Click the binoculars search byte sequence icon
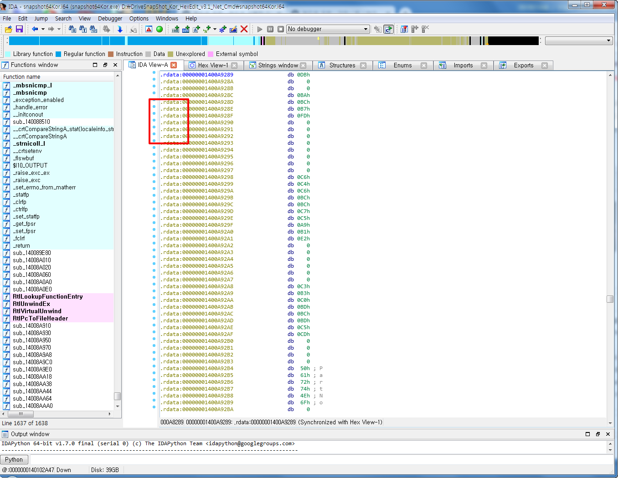Screen dimensions: 618x478 [x=93, y=29]
